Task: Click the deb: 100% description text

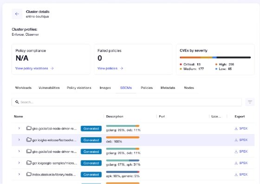Action: click(114, 142)
